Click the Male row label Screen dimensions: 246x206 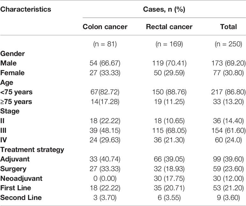pos(9,63)
